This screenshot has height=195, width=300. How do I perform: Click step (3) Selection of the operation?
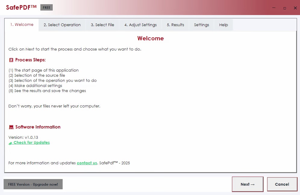(x=52, y=80)
